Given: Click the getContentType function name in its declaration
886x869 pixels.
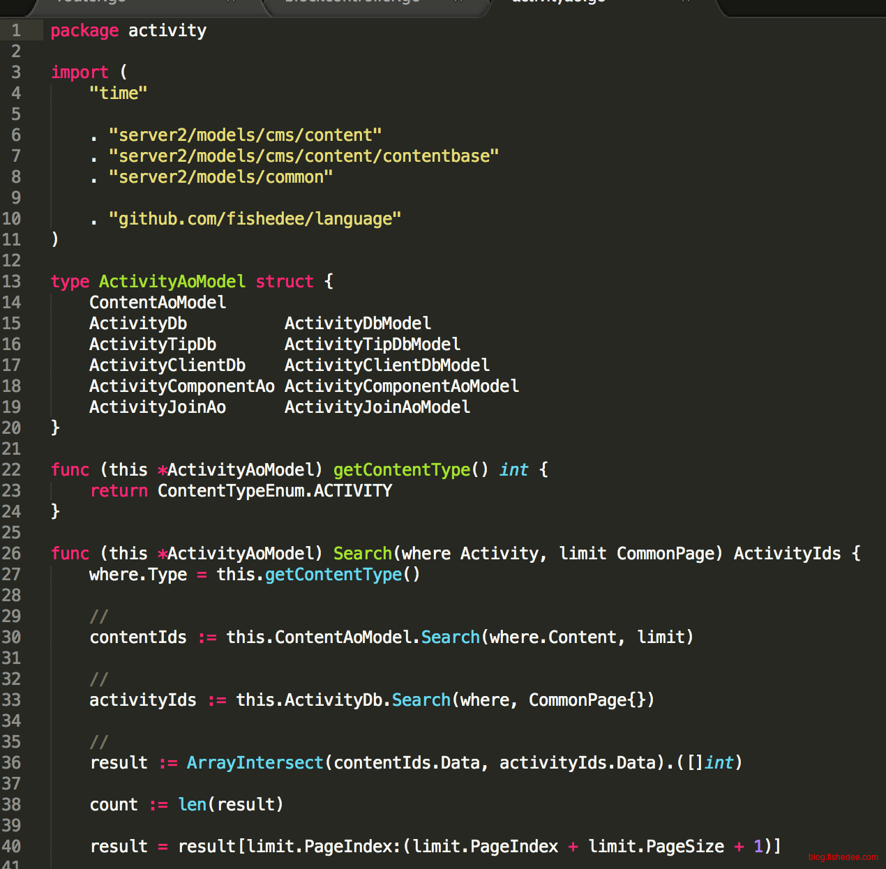Looking at the screenshot, I should click(402, 470).
